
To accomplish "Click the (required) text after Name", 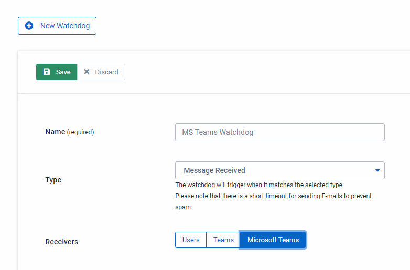I will pos(81,132).
